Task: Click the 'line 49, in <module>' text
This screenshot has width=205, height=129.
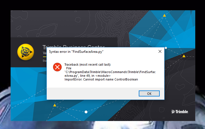Action: coord(95,76)
